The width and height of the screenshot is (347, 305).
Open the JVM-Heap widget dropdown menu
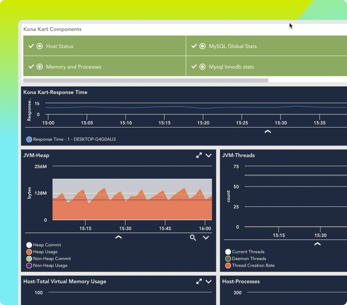coord(208,156)
